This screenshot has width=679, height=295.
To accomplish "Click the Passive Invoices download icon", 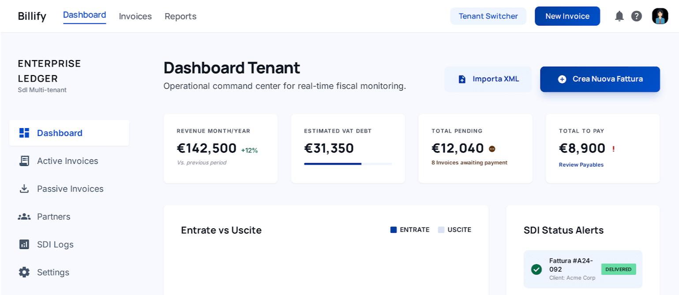I will tap(24, 189).
